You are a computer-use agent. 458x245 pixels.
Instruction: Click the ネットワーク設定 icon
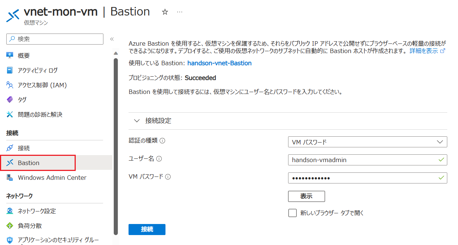(10, 211)
